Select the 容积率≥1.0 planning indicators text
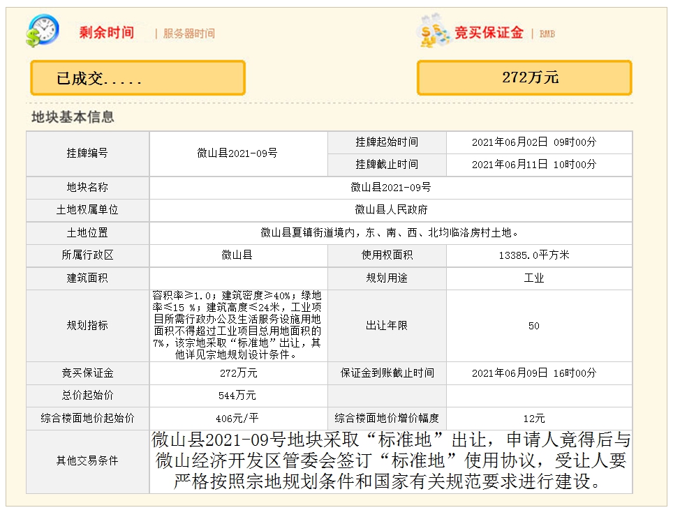This screenshot has height=510, width=673. pos(237,325)
